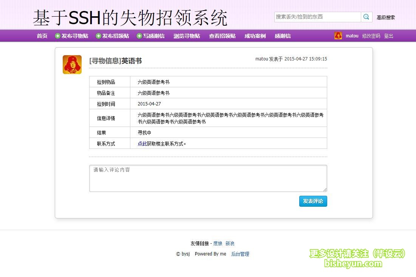
Task: Click into the 请输入评论内容 comment textarea
Action: [208, 178]
